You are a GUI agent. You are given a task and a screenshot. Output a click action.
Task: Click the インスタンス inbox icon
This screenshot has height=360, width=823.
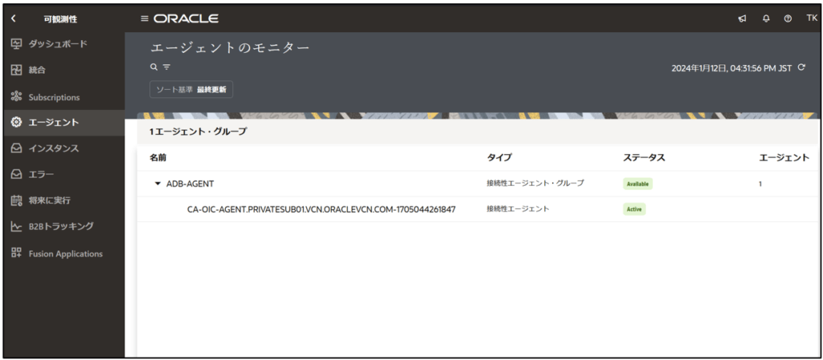point(16,149)
